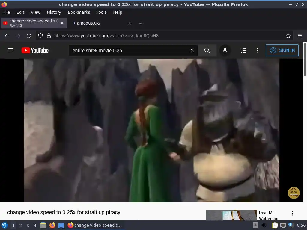View site security padlock info
307x230 pixels.
[49, 36]
